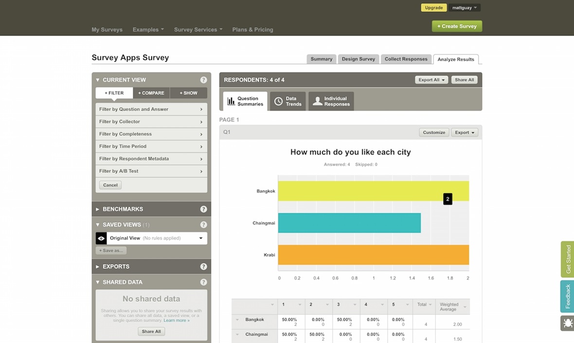Open the Bangkok row dropdown arrow
The image size is (574, 343).
[237, 320]
